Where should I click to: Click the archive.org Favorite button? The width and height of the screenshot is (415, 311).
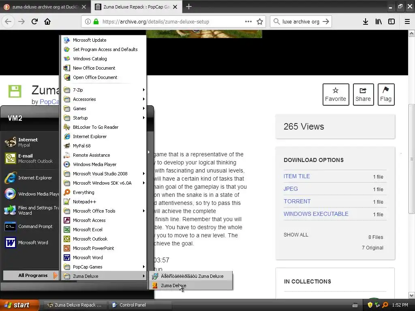tap(336, 94)
